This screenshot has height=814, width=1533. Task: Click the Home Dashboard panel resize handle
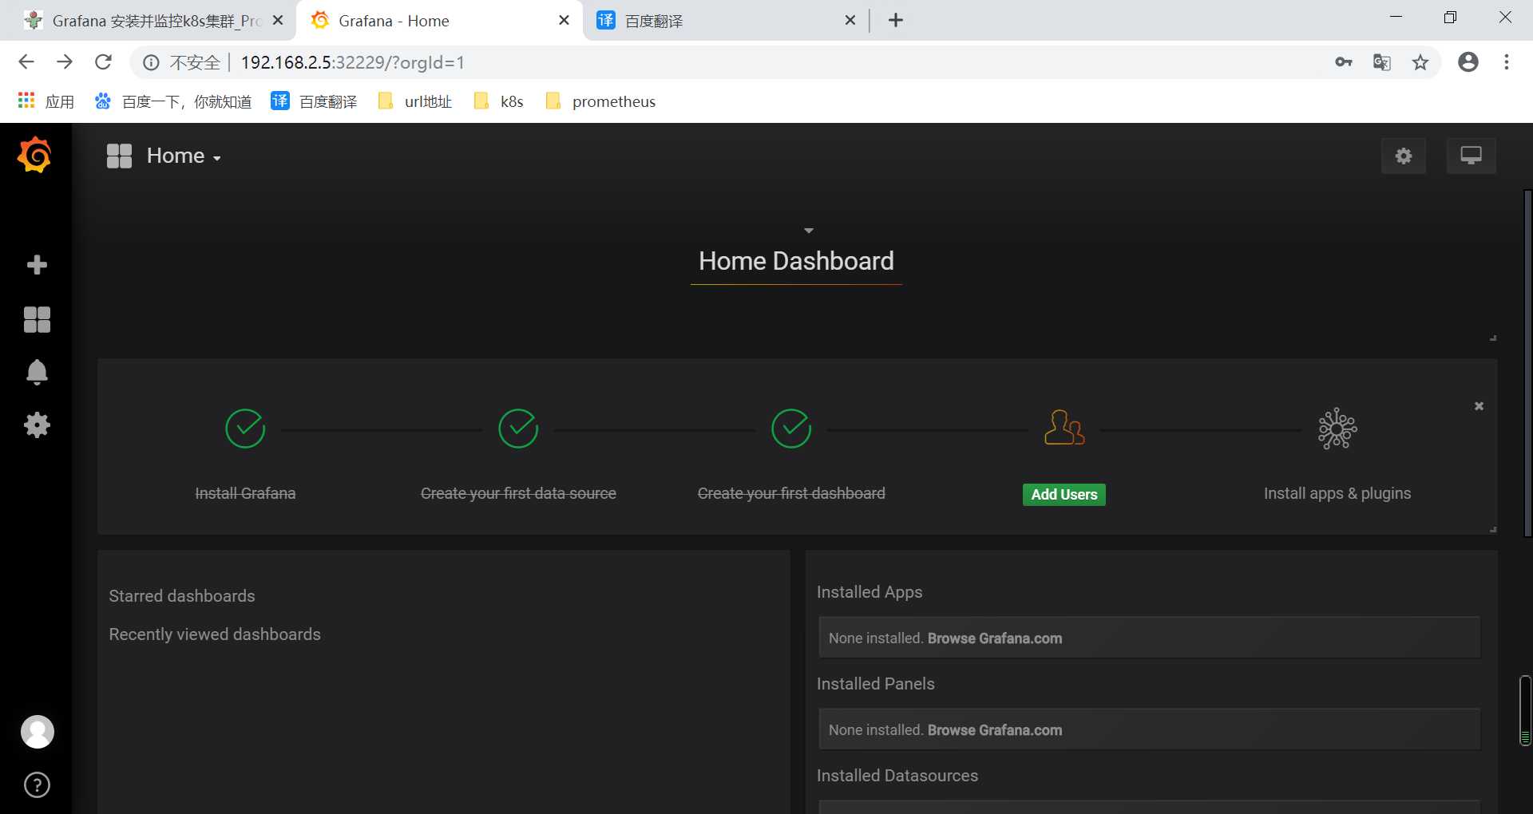coord(1492,338)
